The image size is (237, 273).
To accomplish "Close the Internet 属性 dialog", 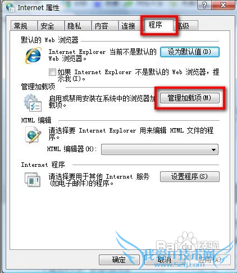I will pyautogui.click(x=223, y=5).
